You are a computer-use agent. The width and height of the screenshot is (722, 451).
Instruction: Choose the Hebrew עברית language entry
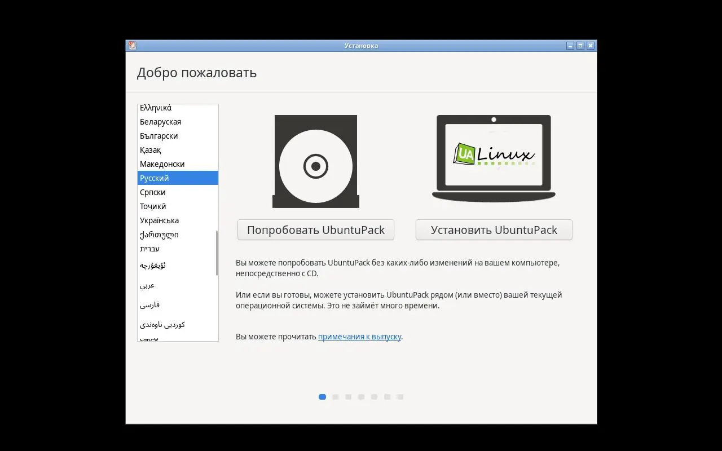178,249
